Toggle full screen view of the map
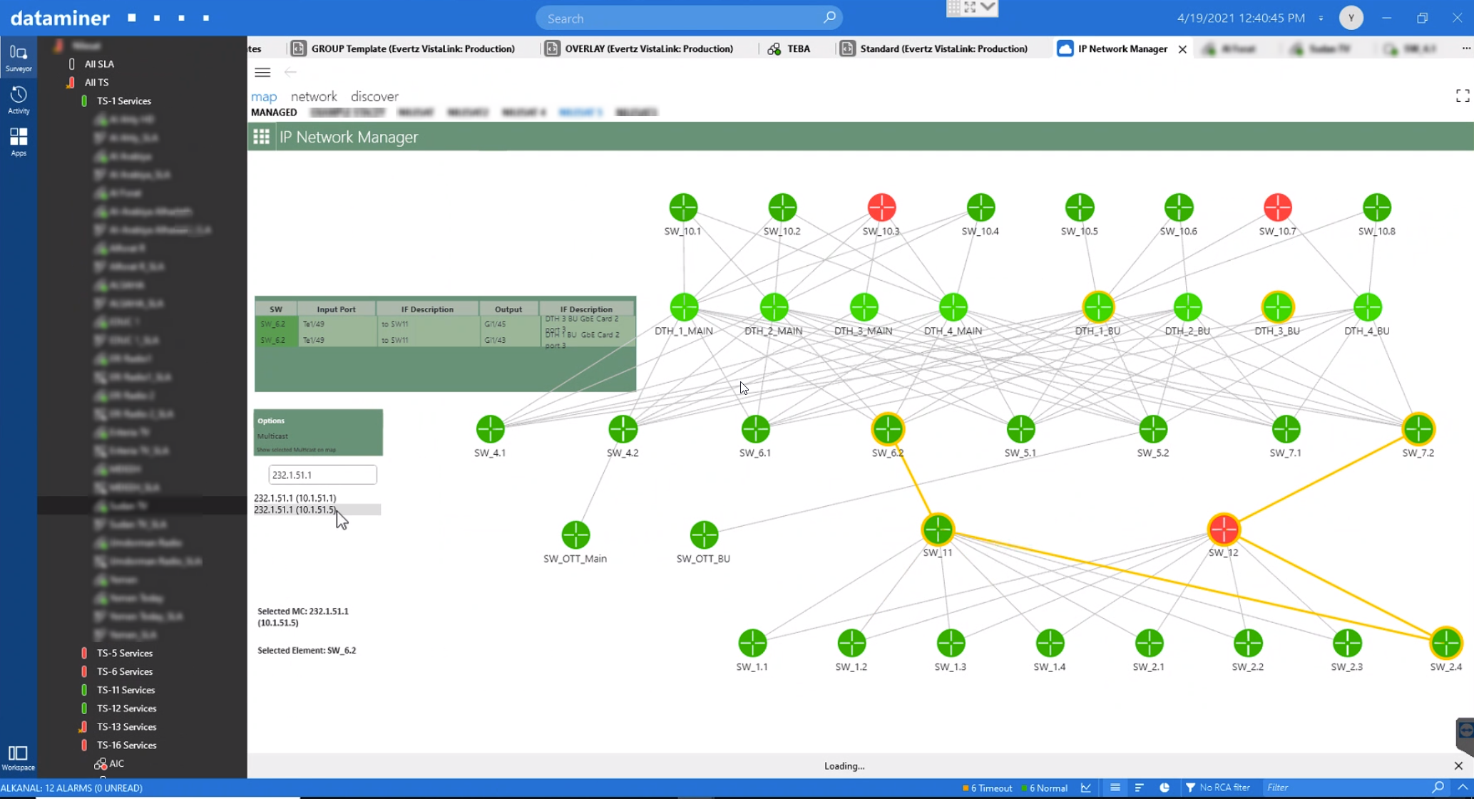 point(1463,96)
